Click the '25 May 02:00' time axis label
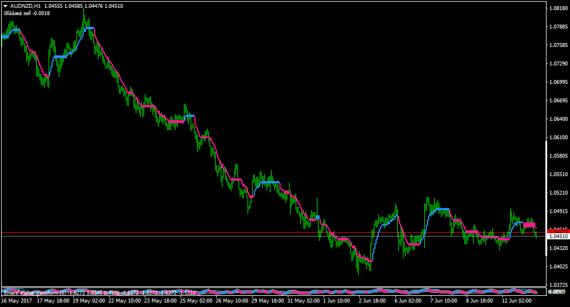Viewport: 570px width, 307px height. 196,301
